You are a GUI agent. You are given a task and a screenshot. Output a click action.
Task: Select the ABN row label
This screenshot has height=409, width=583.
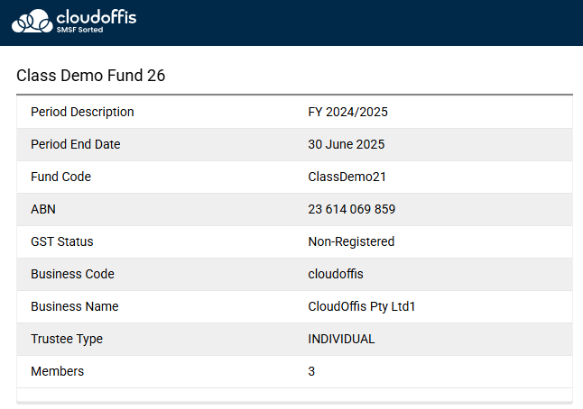coord(43,209)
